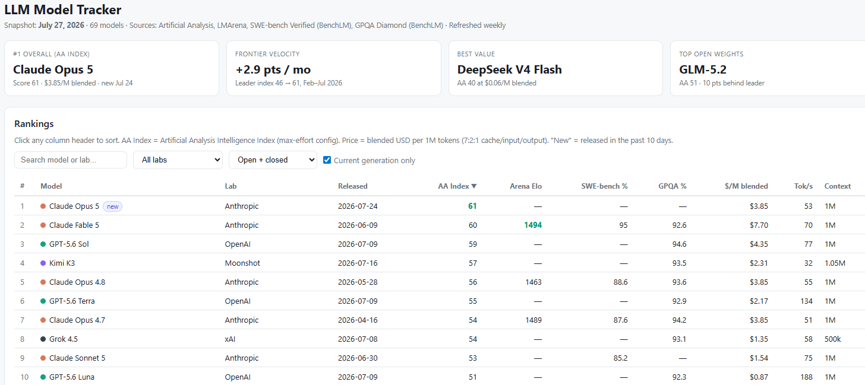
Task: Sort by the $/M blended column header
Action: tap(746, 186)
